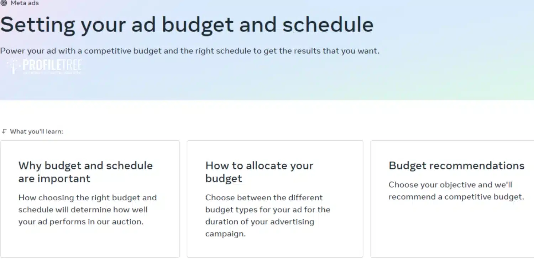Click the What you'll learn label

(x=36, y=131)
